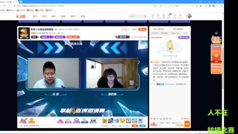This screenshot has height=134, width=238.
Task: Click the browser home icon
Action: tap(10, 6)
